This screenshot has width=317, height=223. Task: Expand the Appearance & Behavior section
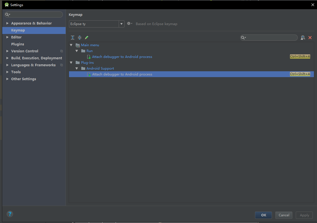(7, 23)
